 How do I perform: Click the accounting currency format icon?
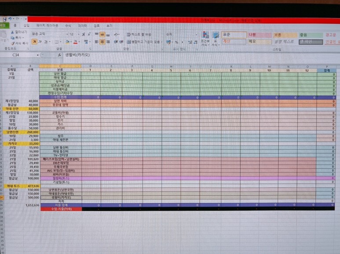pyautogui.click(x=168, y=42)
